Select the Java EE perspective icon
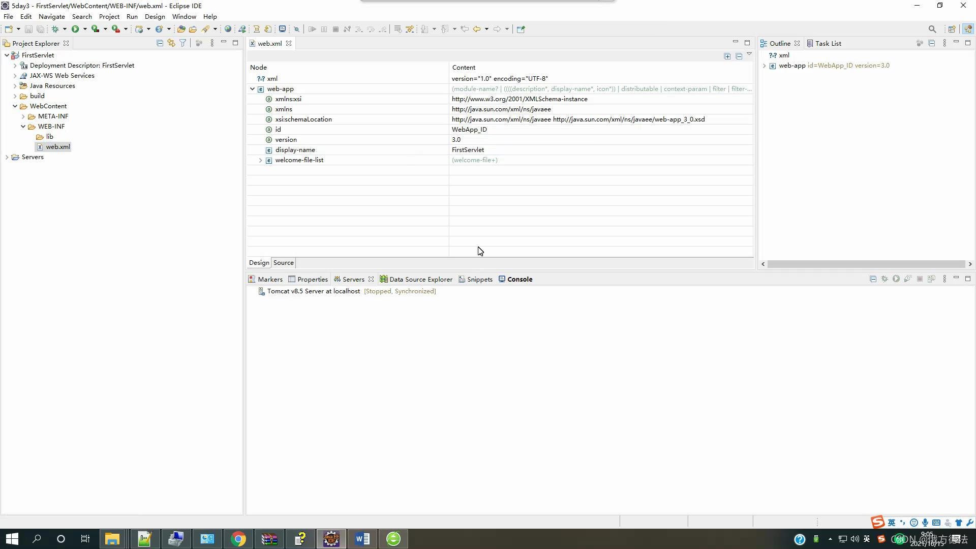 [967, 29]
